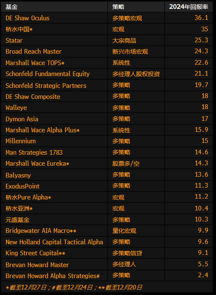
Task: Select the ExodusPoint fund entry
Action: click(x=22, y=186)
